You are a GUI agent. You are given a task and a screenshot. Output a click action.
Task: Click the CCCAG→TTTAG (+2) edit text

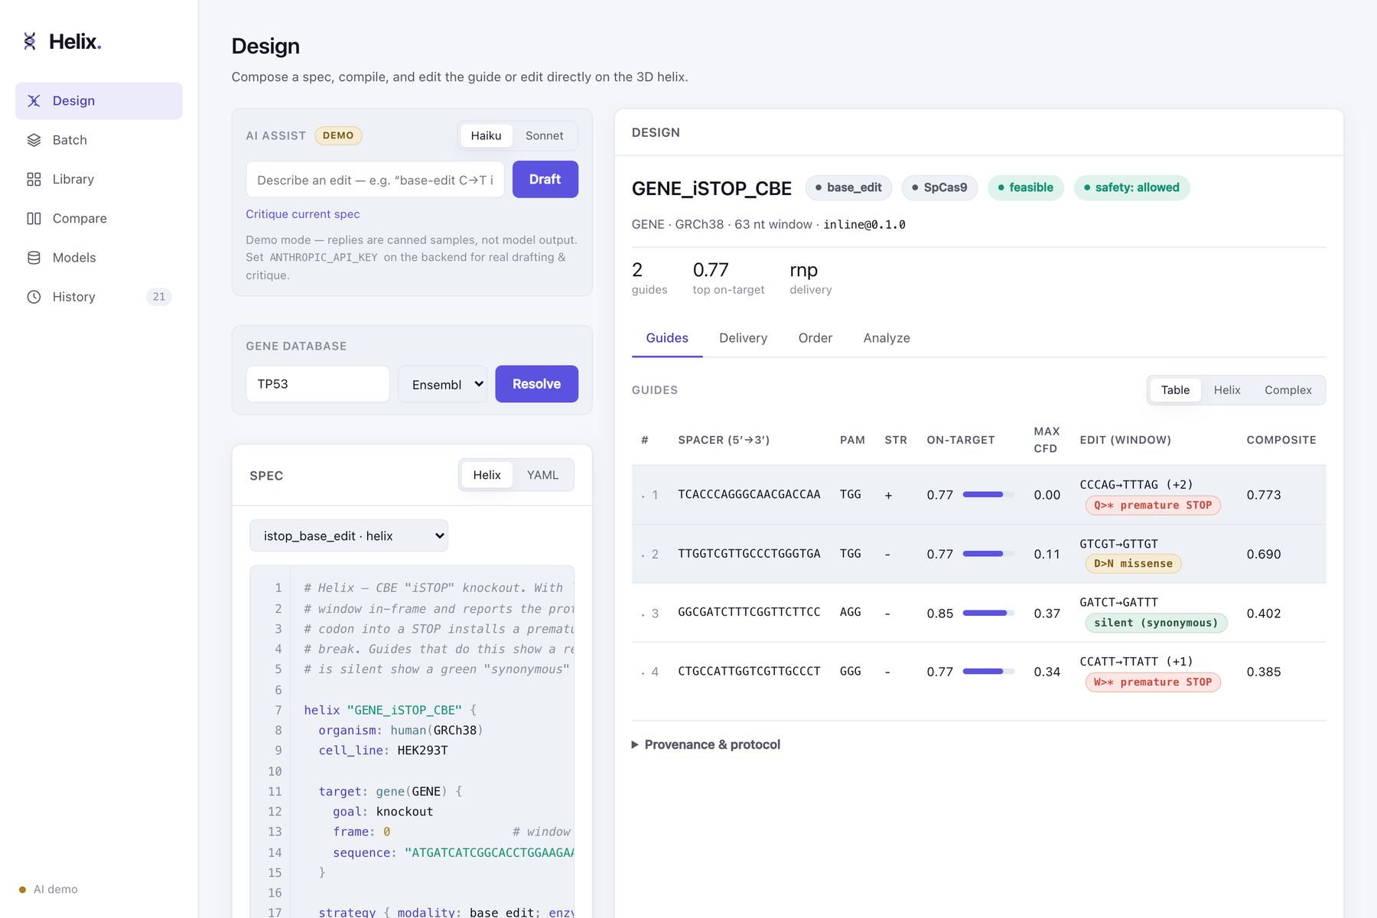(x=1136, y=485)
